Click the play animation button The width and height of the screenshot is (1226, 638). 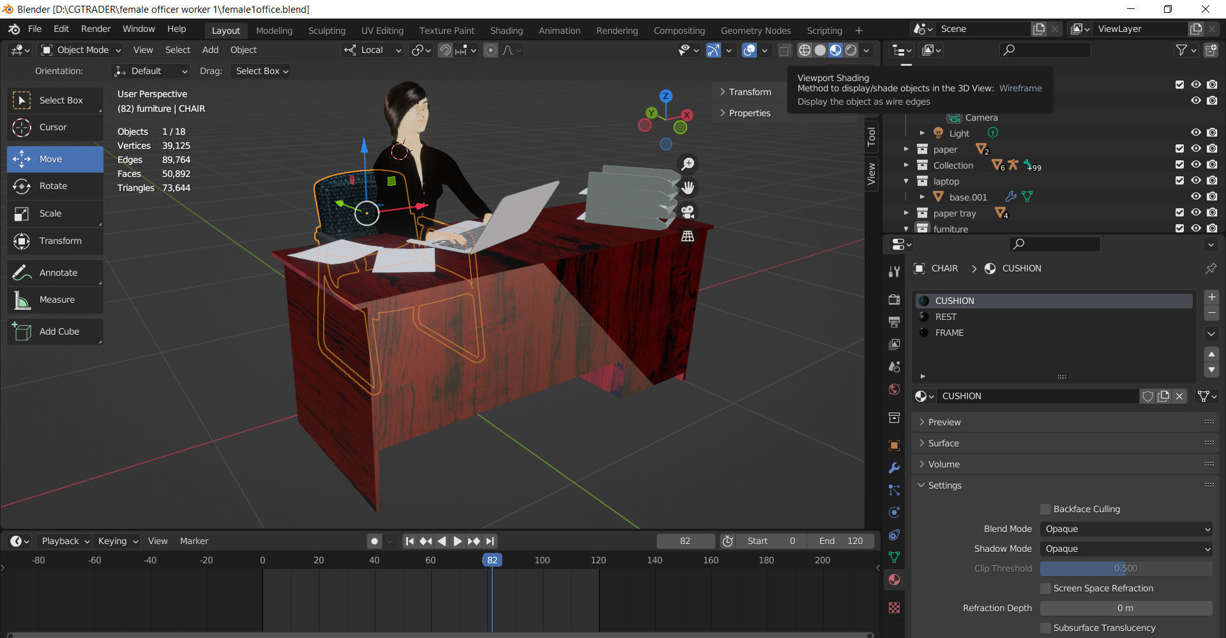click(457, 541)
